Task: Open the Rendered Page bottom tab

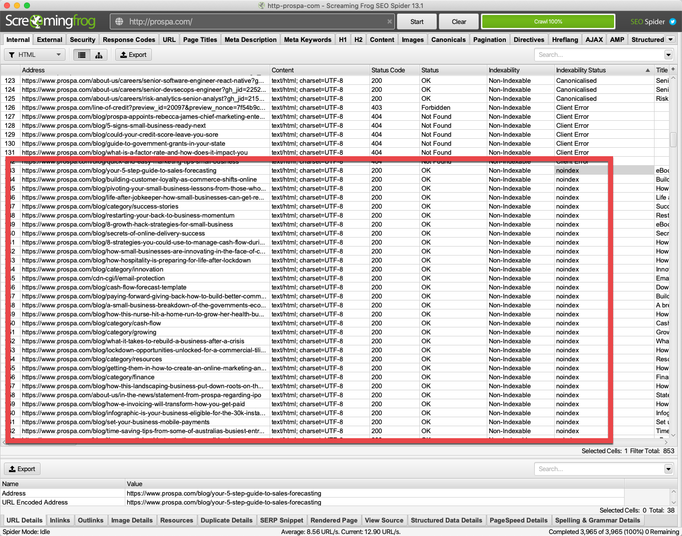Action: click(334, 520)
